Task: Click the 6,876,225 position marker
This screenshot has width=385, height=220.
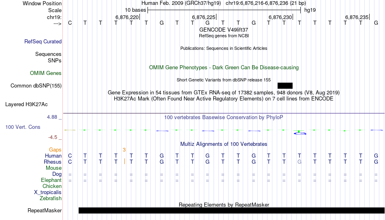Action: [204, 17]
